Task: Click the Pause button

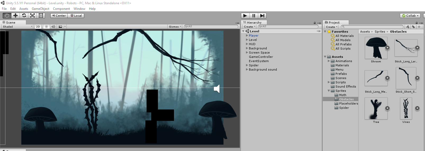Action: pos(254,16)
